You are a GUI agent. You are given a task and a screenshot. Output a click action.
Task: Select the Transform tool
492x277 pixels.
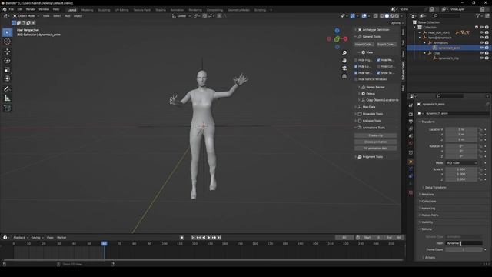[x=7, y=78]
